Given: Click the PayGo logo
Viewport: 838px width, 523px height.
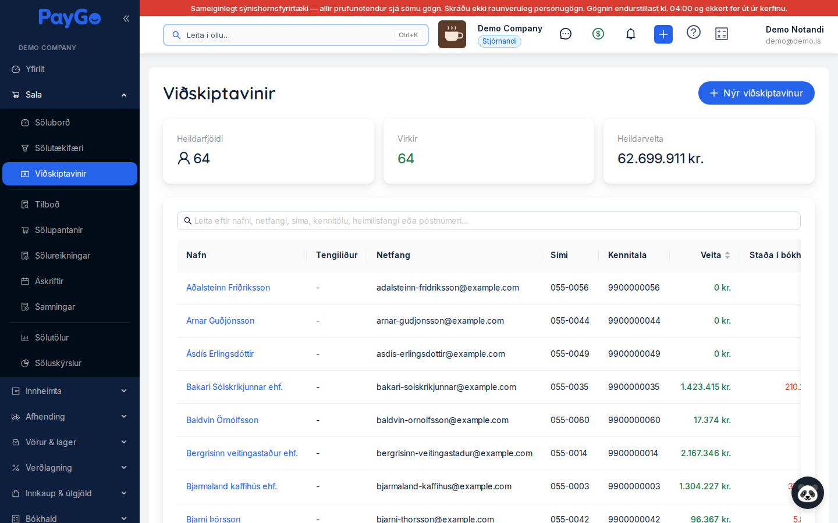Looking at the screenshot, I should click(70, 18).
